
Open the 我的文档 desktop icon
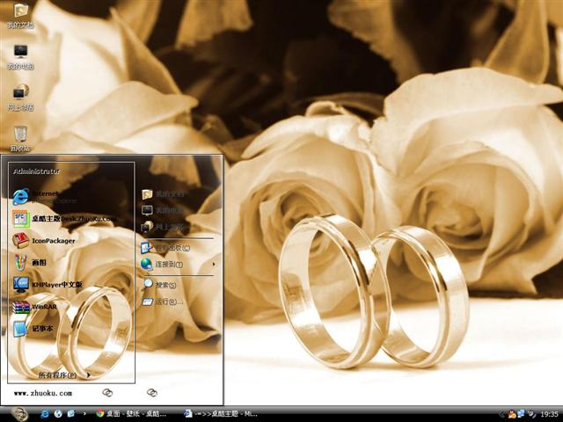coord(20,16)
